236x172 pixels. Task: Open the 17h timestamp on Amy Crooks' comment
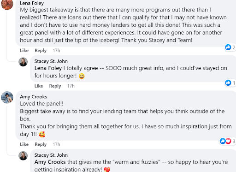point(56,144)
